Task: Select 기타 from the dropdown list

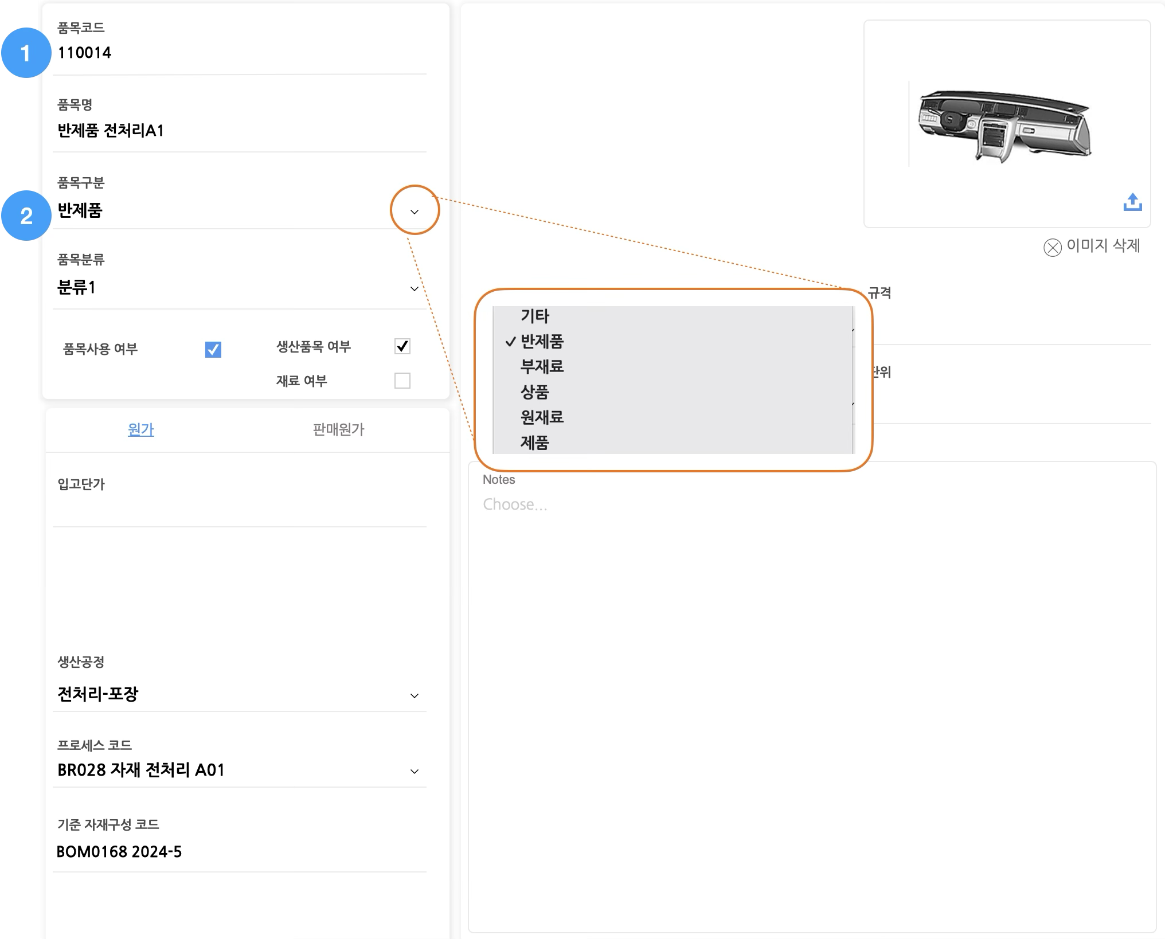Action: pos(535,316)
